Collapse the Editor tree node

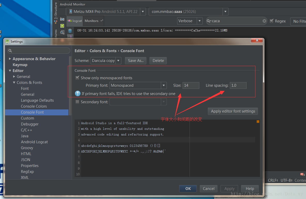(x=10, y=71)
